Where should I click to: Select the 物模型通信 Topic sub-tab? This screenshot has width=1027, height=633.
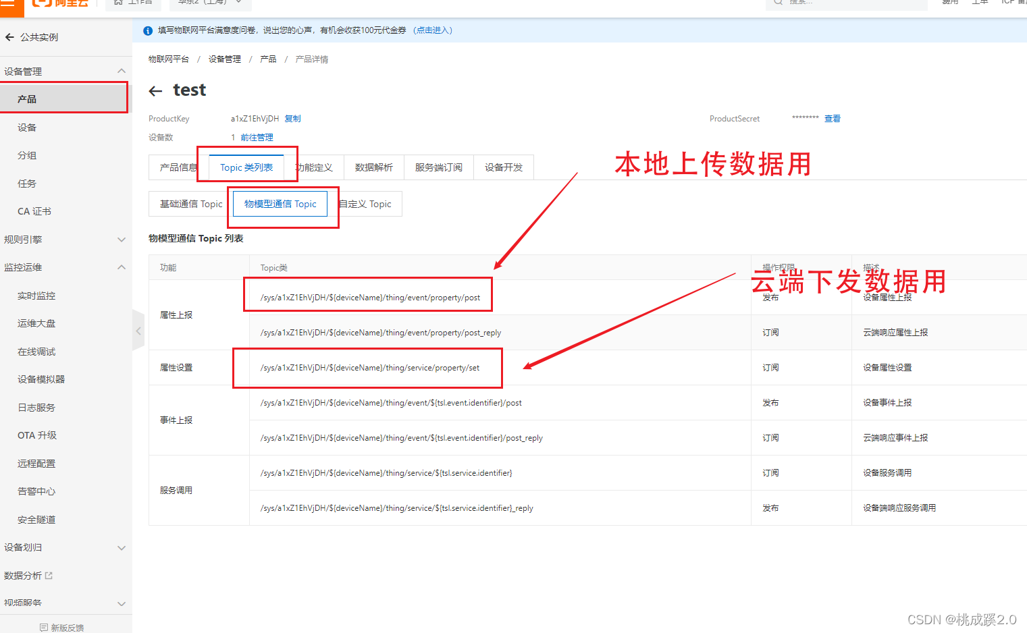(x=280, y=204)
